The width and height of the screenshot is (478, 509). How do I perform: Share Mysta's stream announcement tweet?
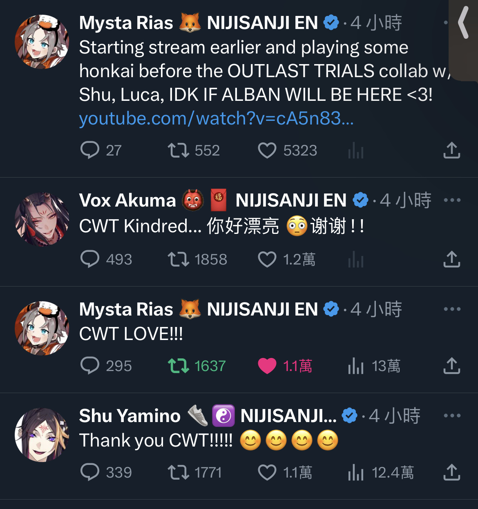coord(451,150)
